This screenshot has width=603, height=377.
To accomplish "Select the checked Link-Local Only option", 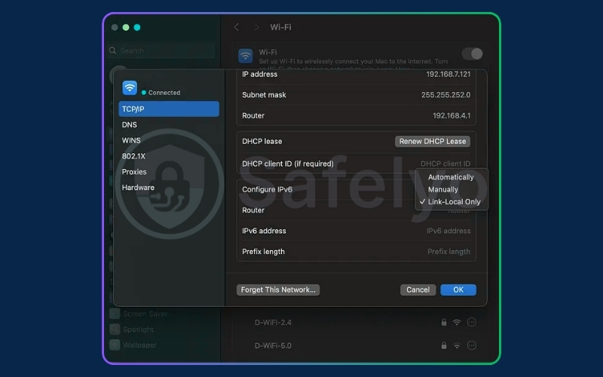I will [451, 202].
